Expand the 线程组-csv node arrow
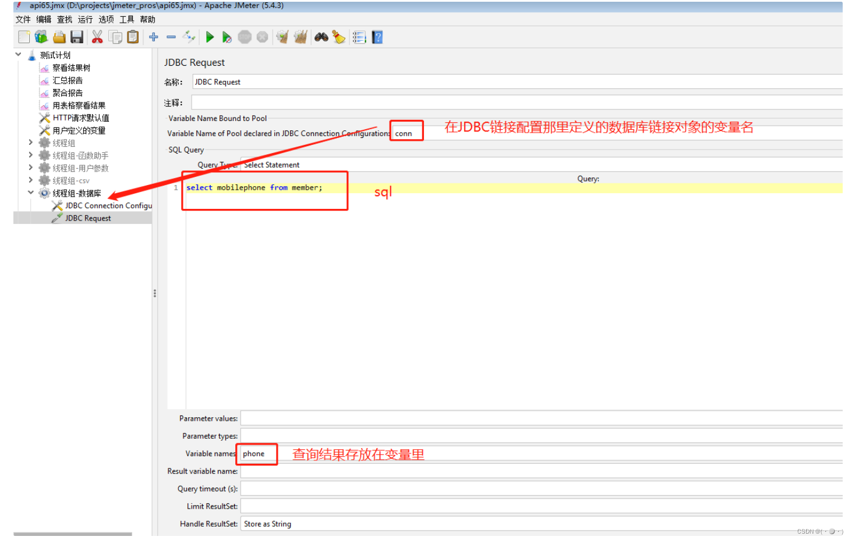Image resolution: width=852 pixels, height=540 pixels. tap(30, 180)
